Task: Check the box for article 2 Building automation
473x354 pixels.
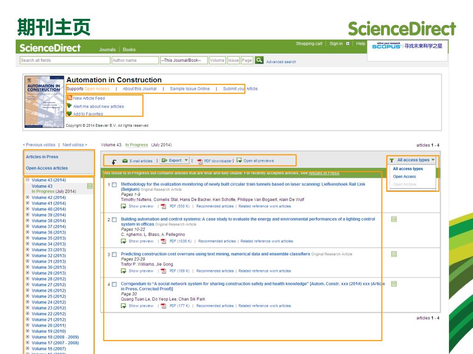Action: [115, 220]
